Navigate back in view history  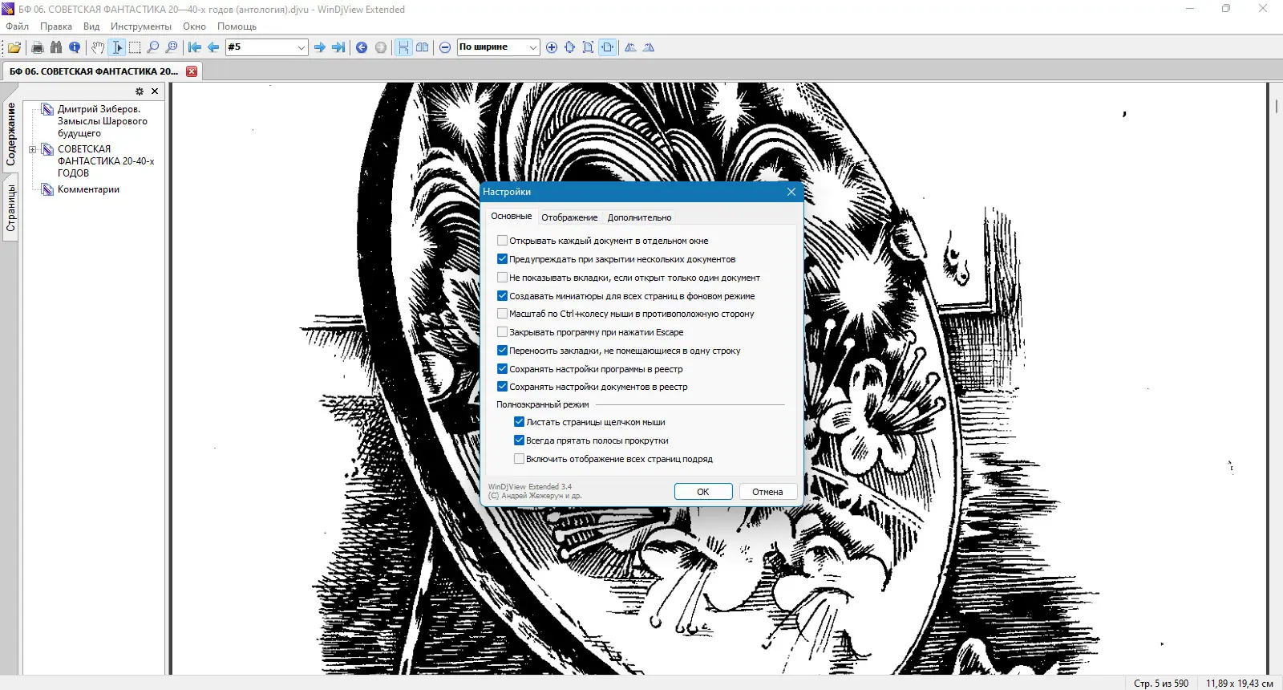pos(362,47)
